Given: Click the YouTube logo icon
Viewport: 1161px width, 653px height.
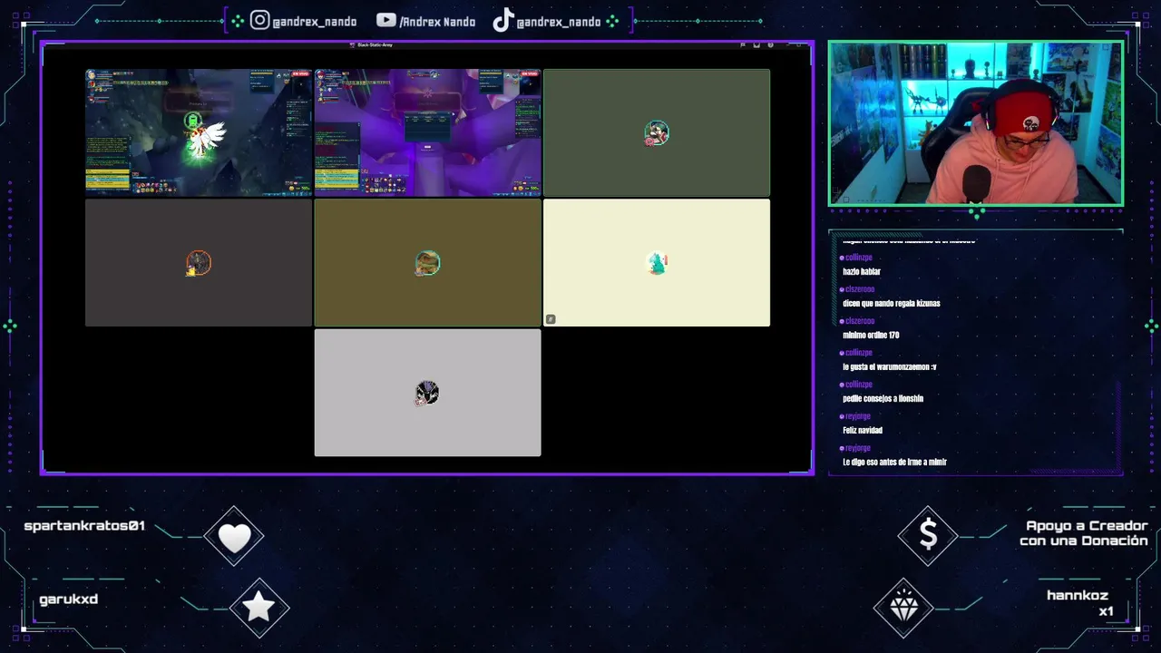Looking at the screenshot, I should point(385,20).
